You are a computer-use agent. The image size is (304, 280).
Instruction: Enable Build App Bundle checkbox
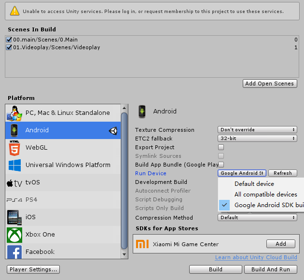click(x=221, y=165)
